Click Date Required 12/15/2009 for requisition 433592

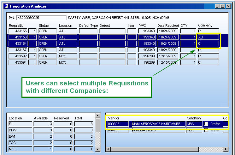(x=168, y=56)
